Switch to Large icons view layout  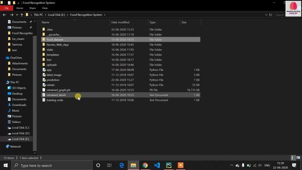298,158
